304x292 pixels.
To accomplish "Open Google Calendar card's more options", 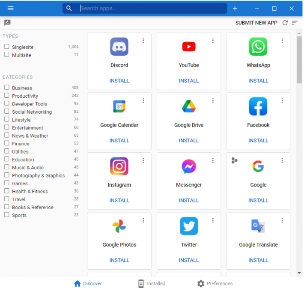I will (143, 101).
